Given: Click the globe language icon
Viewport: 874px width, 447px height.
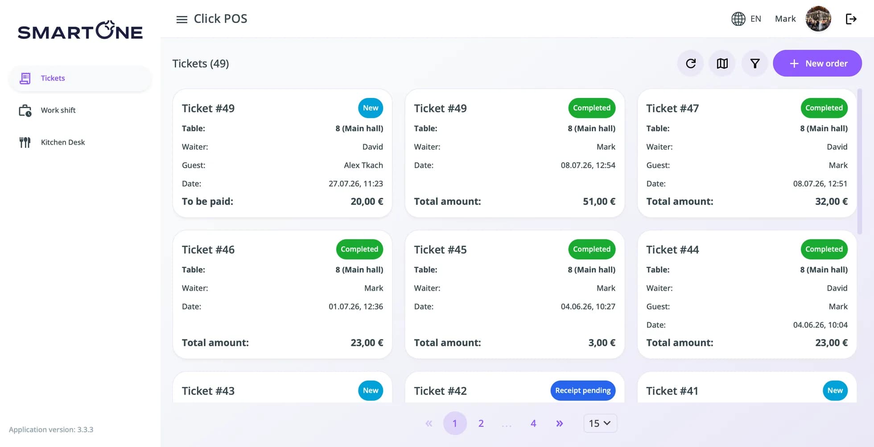Looking at the screenshot, I should (738, 19).
